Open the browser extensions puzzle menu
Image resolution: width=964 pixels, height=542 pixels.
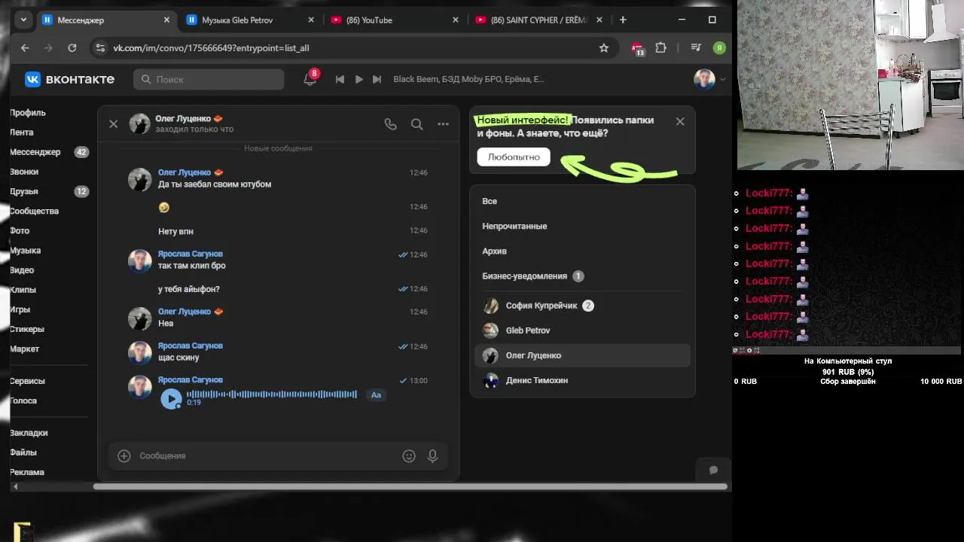tap(661, 47)
